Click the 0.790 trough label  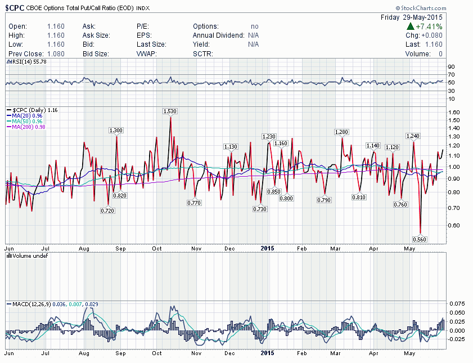[x=324, y=200]
